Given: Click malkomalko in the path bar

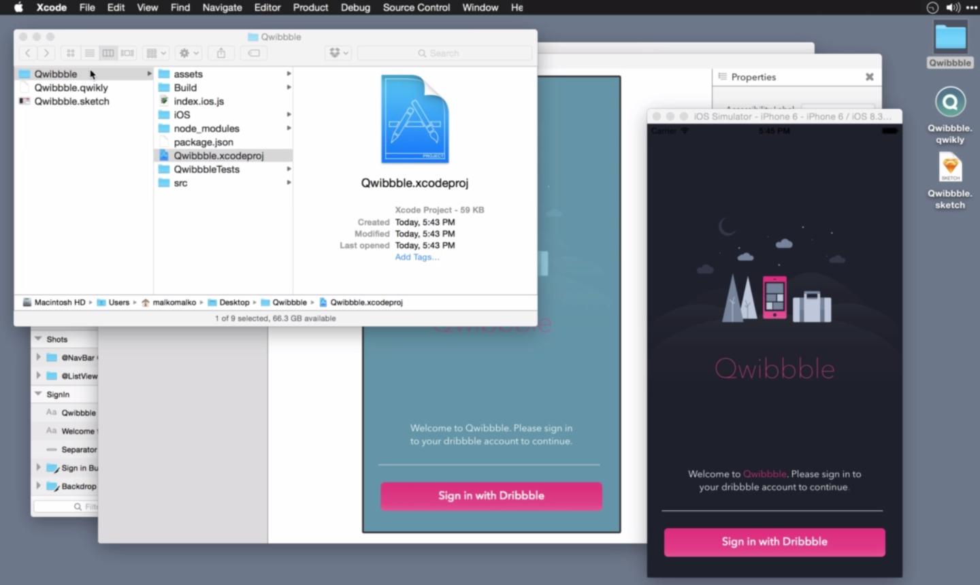Looking at the screenshot, I should tap(169, 303).
